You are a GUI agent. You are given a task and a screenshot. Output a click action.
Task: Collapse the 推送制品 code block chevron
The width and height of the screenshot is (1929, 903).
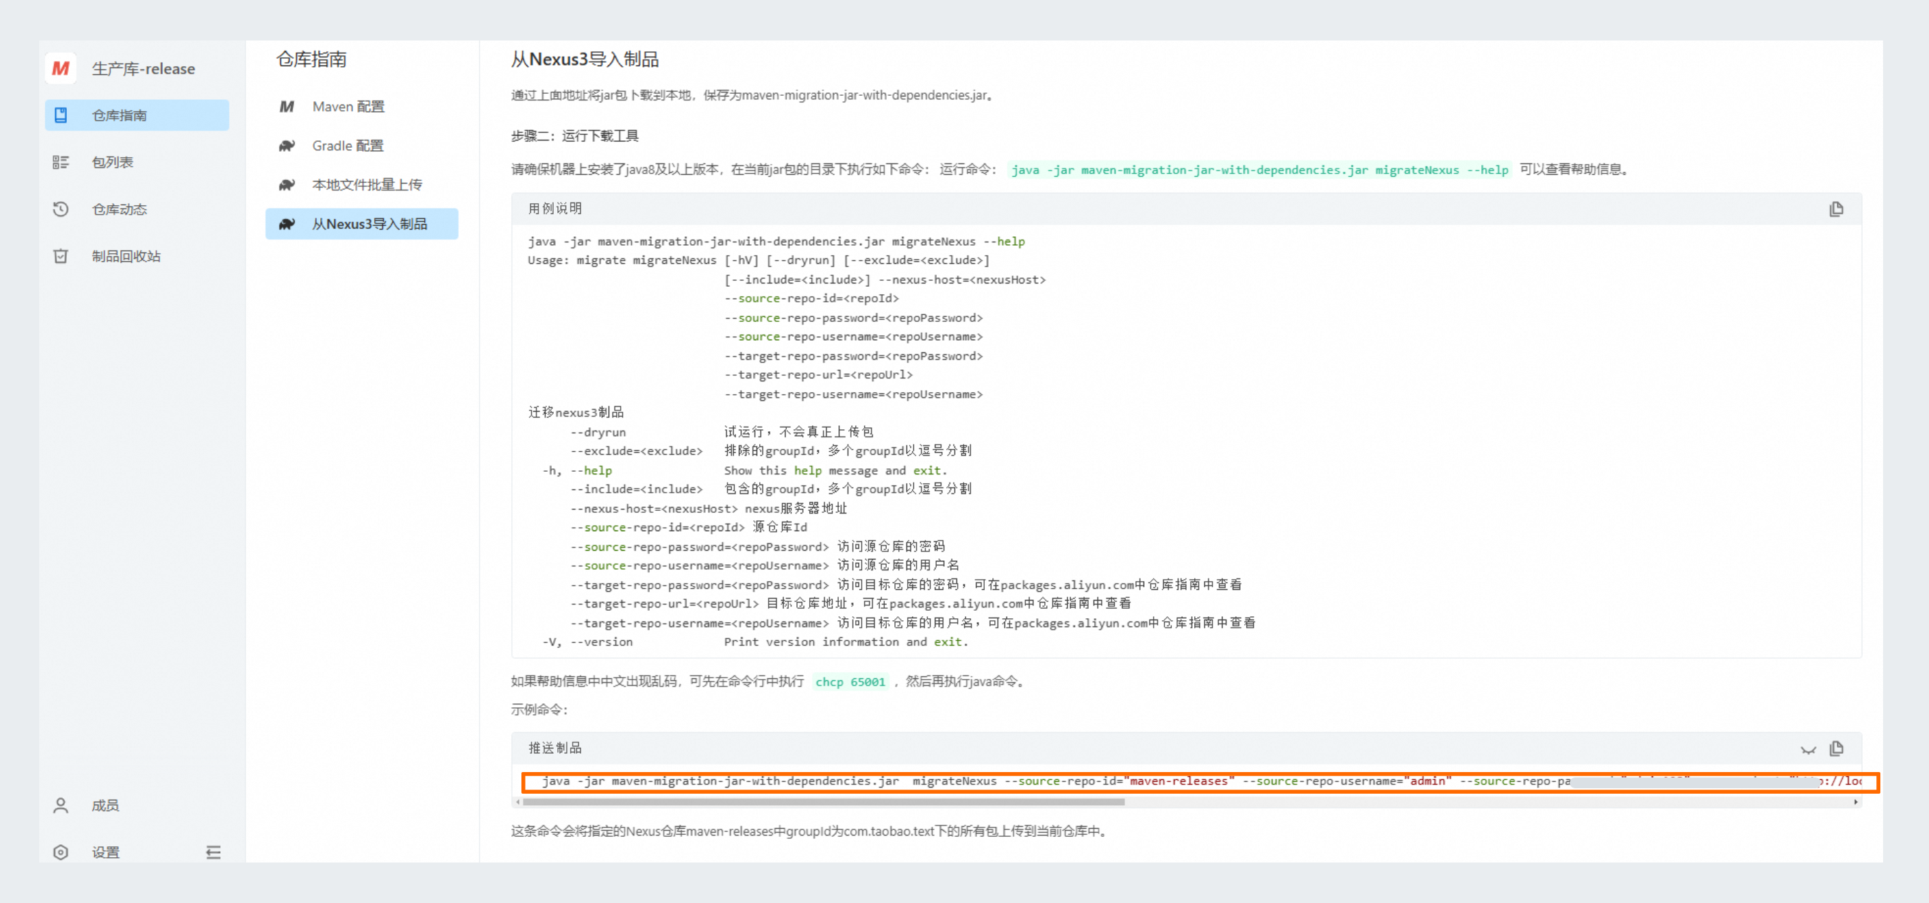click(x=1809, y=749)
